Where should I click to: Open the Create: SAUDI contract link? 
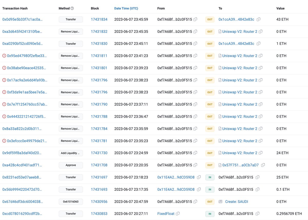coord(237,202)
